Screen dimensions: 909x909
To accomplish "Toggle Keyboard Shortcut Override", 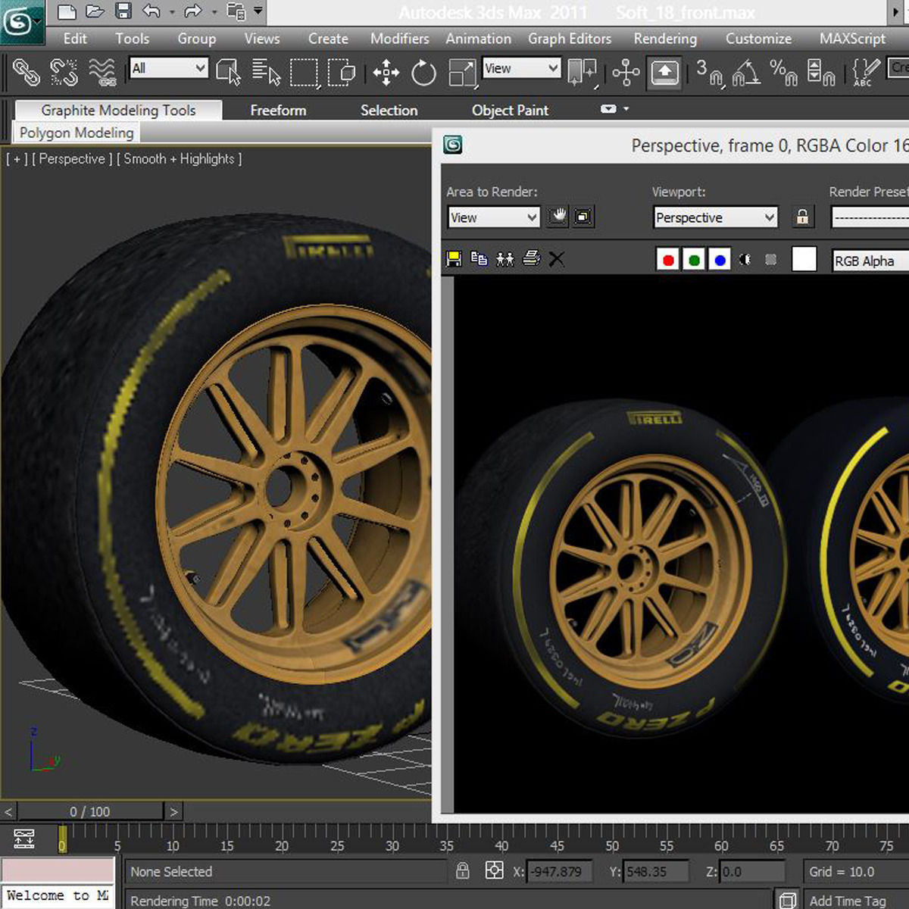I will 664,73.
